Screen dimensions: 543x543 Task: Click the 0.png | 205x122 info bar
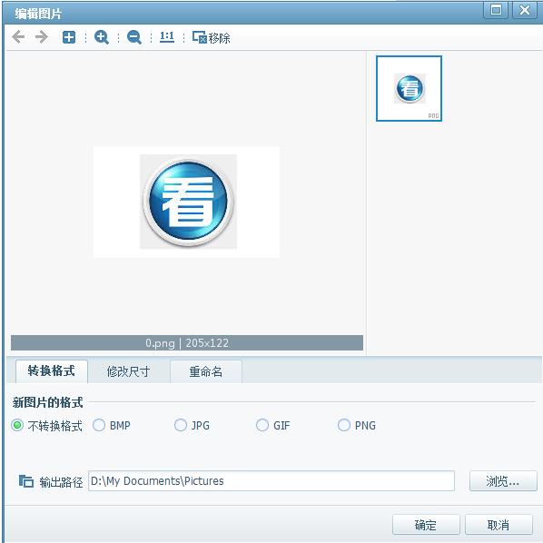tap(187, 343)
